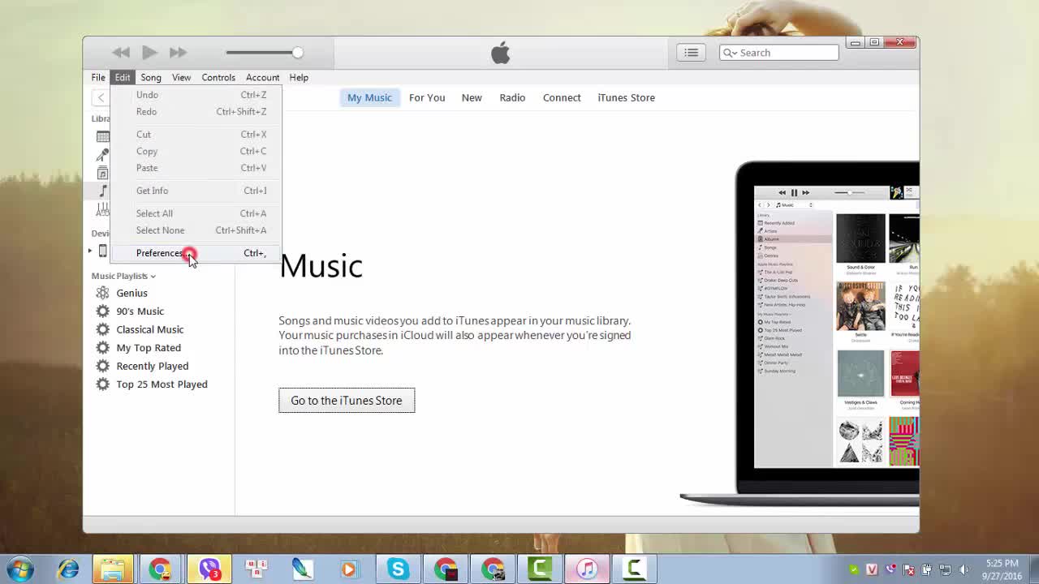Switch to the iTunes Store tab
This screenshot has width=1039, height=584.
(626, 97)
